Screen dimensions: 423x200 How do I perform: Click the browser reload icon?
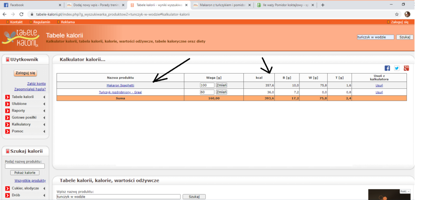[x=21, y=14]
